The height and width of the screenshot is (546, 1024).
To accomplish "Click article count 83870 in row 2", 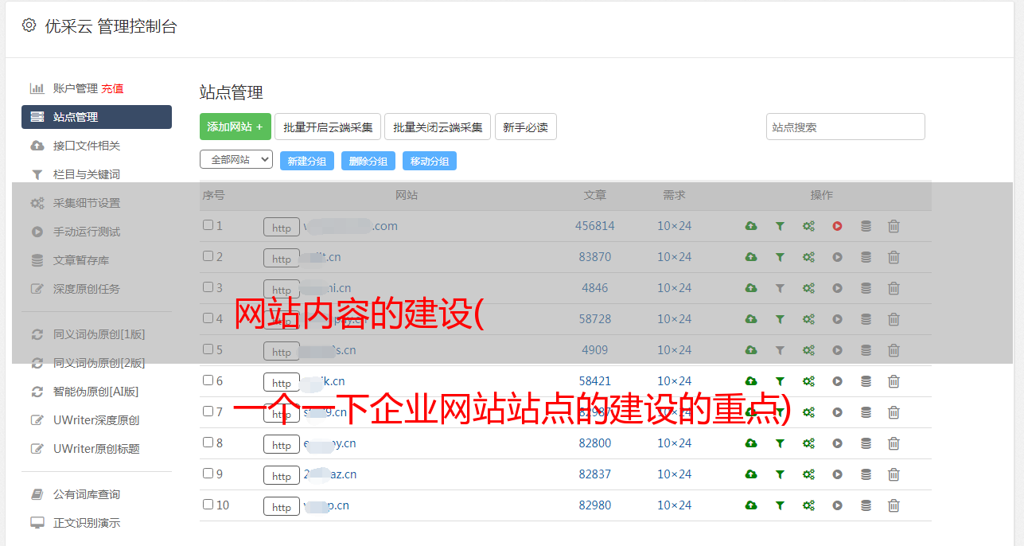I will [x=595, y=257].
